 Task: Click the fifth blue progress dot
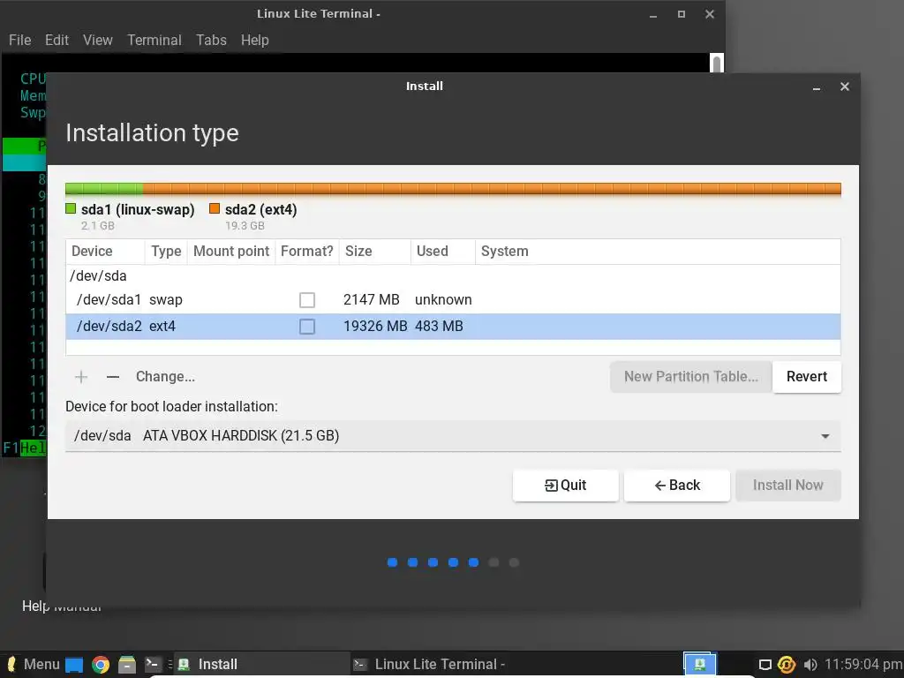(473, 562)
